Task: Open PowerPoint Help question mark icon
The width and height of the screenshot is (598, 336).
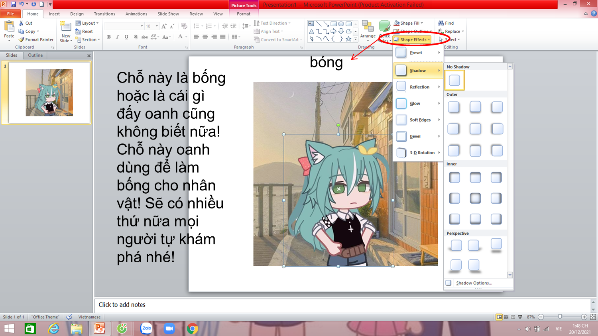Action: [x=594, y=14]
